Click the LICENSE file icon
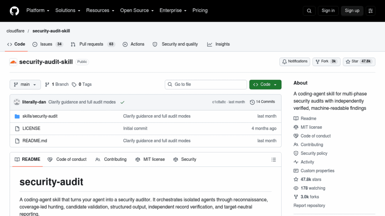385x216 pixels. [x=17, y=129]
